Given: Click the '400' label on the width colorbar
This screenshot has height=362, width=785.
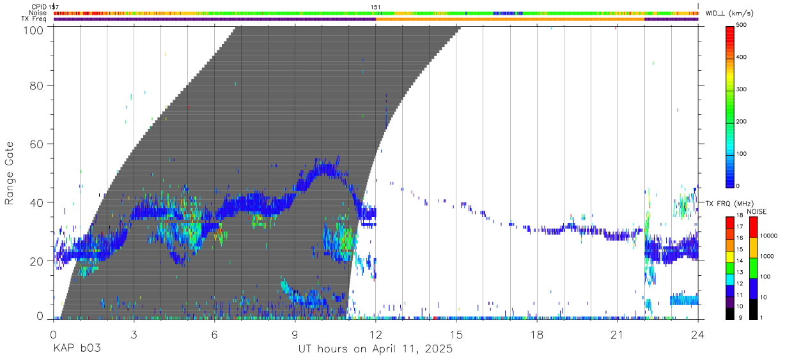Looking at the screenshot, I should tap(743, 57).
